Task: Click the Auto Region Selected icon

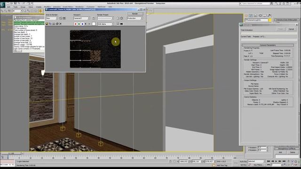Action: pyautogui.click(x=64, y=18)
